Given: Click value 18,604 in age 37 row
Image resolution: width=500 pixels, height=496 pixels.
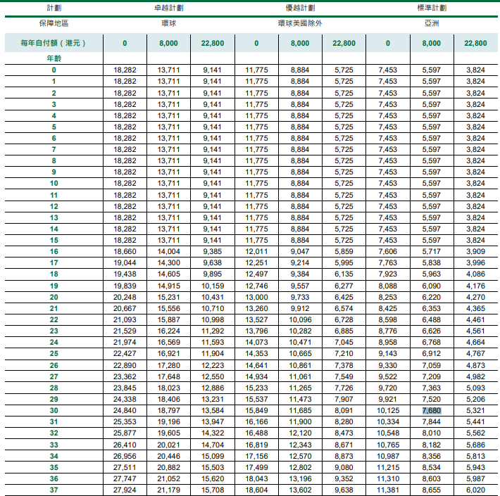Looking at the screenshot, I should click(x=256, y=490).
